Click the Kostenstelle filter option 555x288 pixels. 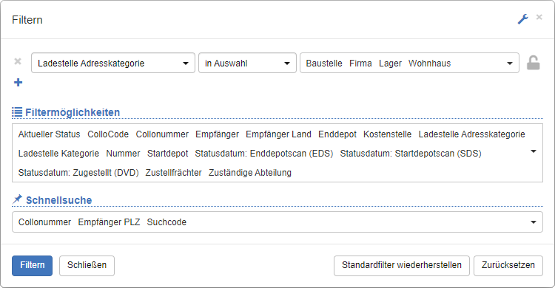[x=387, y=134]
